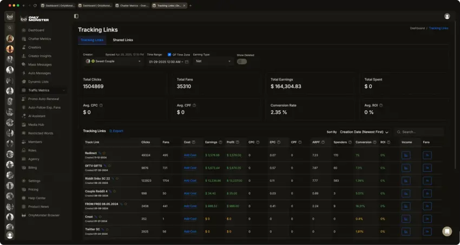Open Fans chart icon for Redirect row

[x=427, y=155]
